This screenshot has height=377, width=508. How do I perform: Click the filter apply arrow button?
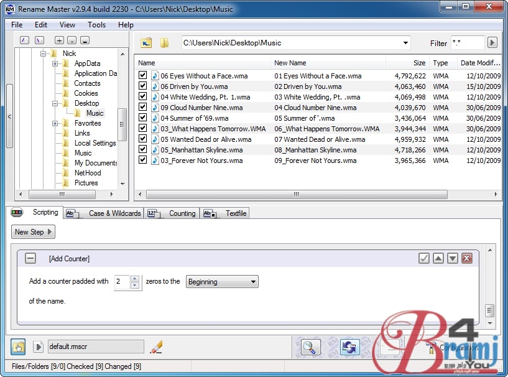(x=492, y=43)
